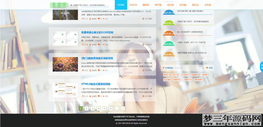
Task: Open thumbnail of 免费申请云鼎主机 post
Action: 65,38
